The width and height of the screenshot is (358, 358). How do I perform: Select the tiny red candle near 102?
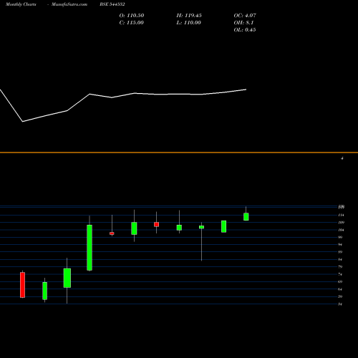click(112, 233)
